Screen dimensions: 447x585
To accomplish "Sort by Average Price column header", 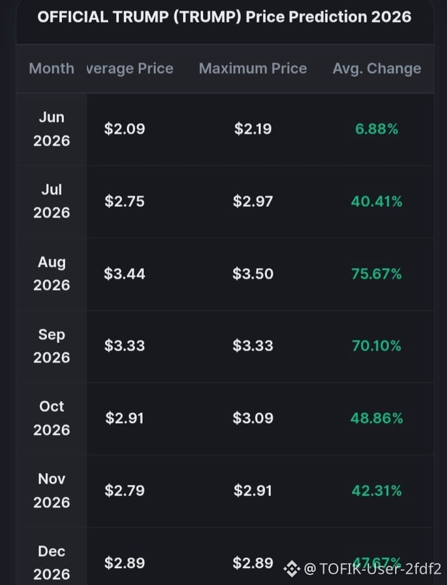I will (x=130, y=69).
